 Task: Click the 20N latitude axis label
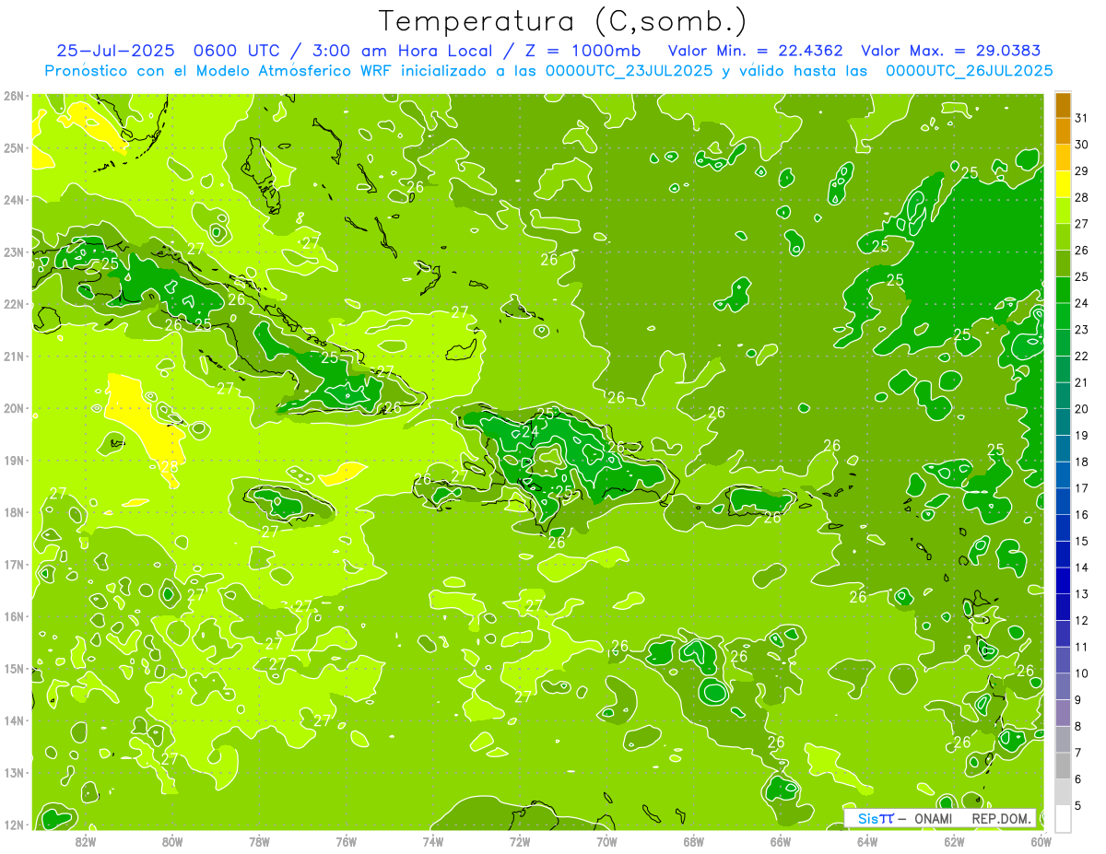click(13, 408)
